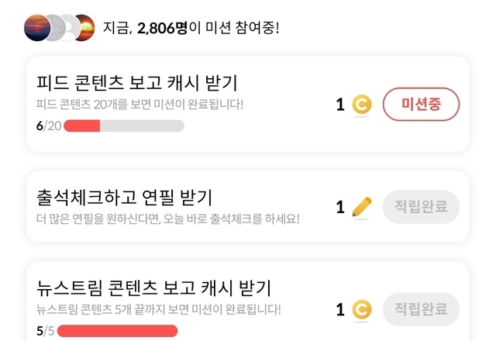Image resolution: width=496 pixels, height=341 pixels.
Task: Tap the sunset participant avatar on the left
Action: point(38,28)
